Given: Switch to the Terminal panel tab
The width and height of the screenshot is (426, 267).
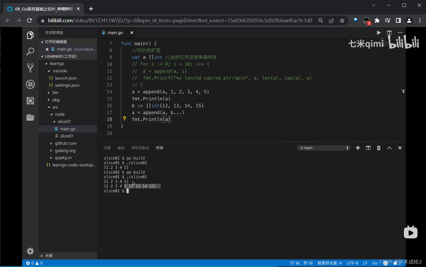Looking at the screenshot, I should pyautogui.click(x=159, y=148).
